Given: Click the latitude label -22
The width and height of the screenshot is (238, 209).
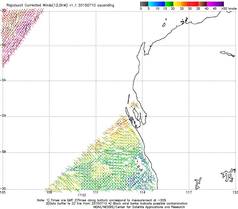Looking at the screenshot, I should tap(3, 45).
